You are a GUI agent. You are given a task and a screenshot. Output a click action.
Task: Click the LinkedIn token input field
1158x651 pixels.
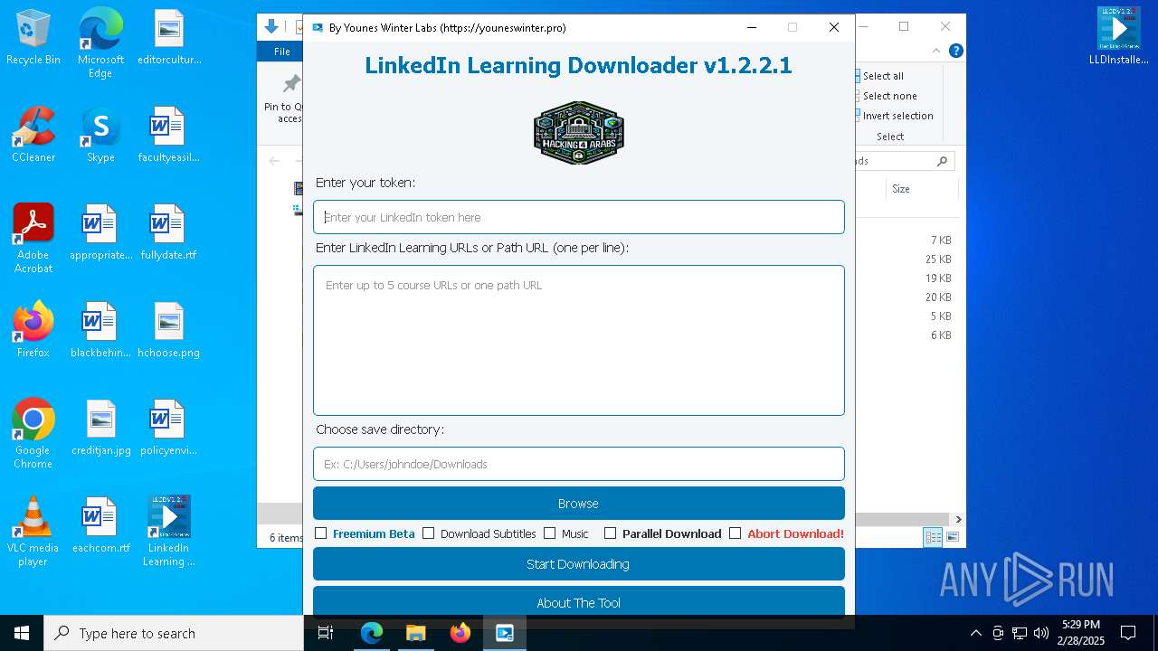pos(579,217)
